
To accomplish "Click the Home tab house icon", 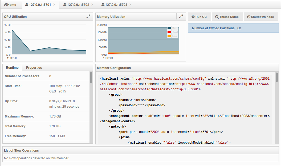I will [x=5, y=5].
